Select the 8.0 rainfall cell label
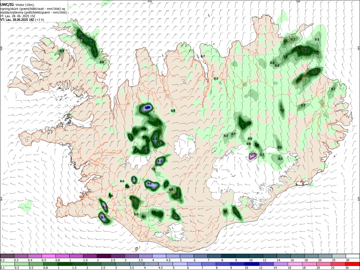 pos(149,184)
